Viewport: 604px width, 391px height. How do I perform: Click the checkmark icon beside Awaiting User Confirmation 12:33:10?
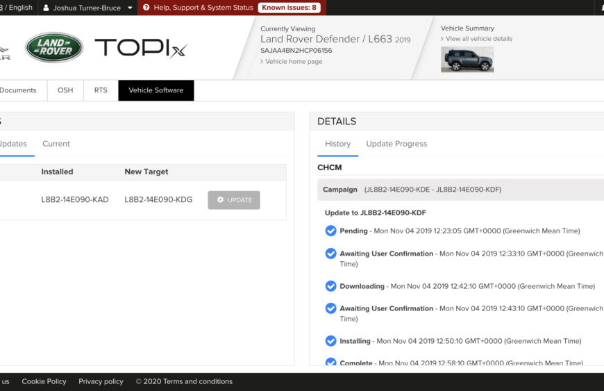tap(330, 253)
